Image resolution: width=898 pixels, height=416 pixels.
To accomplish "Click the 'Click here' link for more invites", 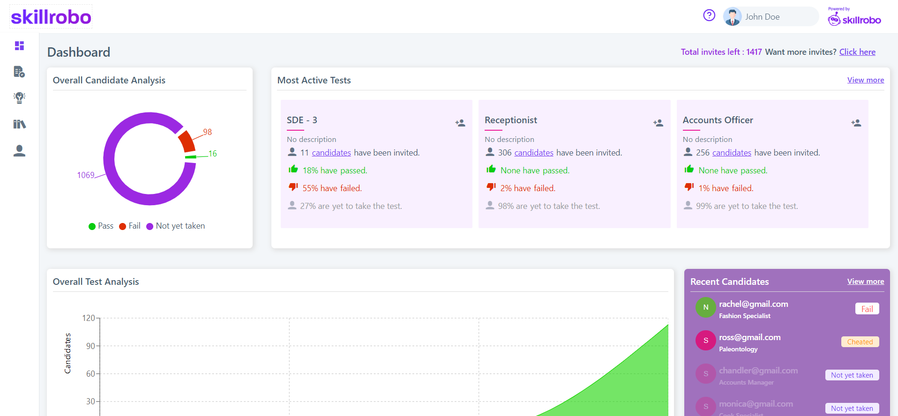I will 857,52.
